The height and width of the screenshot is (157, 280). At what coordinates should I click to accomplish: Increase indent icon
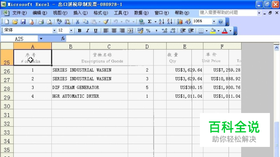(191, 31)
